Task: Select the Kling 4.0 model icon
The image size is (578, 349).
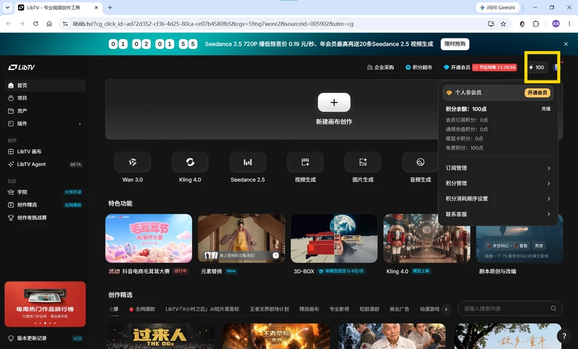Action: 190,162
